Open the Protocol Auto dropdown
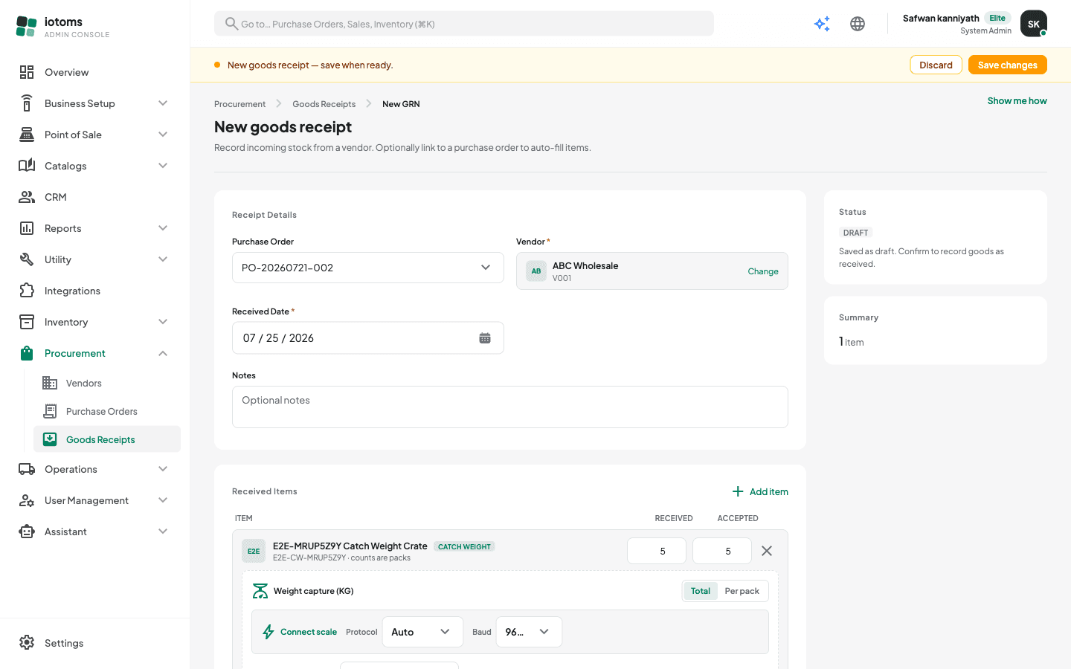 (x=422, y=632)
